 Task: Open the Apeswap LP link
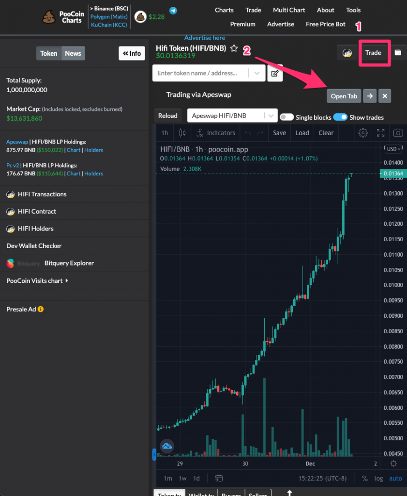pyautogui.click(x=17, y=142)
